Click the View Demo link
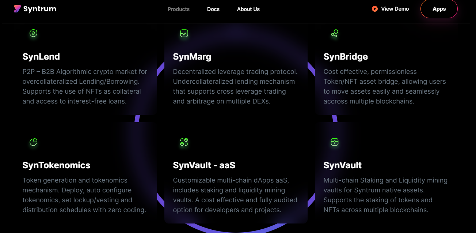 coord(395,9)
